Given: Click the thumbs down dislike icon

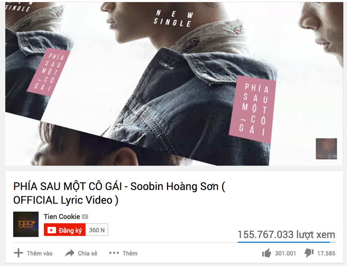Looking at the screenshot, I should pos(309,253).
